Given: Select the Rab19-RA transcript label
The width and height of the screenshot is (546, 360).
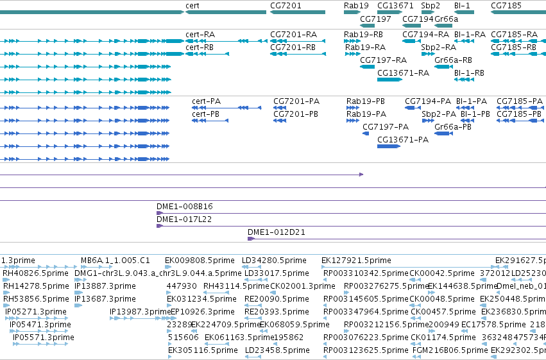Looking at the screenshot, I should [365, 47].
